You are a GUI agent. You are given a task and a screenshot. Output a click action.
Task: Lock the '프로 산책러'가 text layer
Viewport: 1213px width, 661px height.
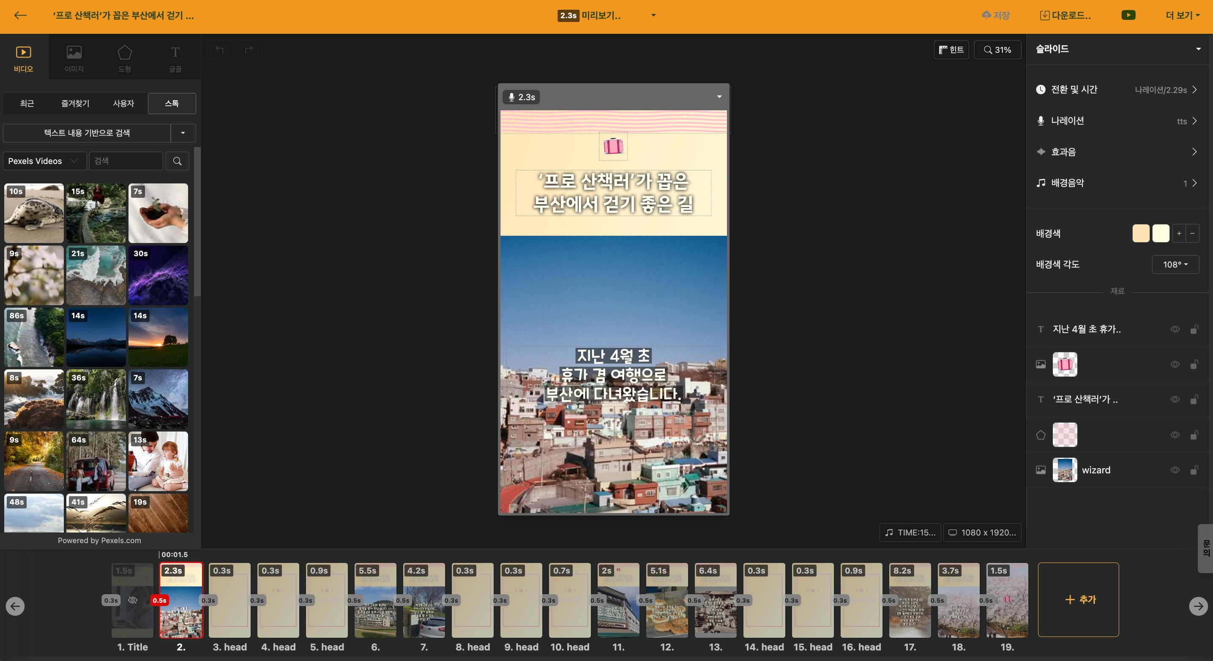point(1194,399)
